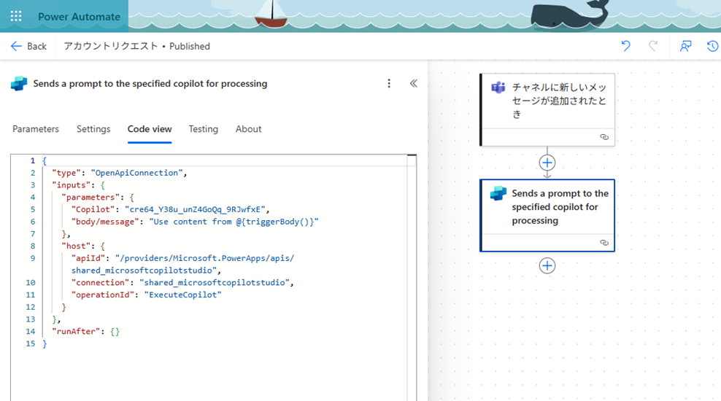This screenshot has width=721, height=401.
Task: Click the Redo icon
Action: click(653, 46)
